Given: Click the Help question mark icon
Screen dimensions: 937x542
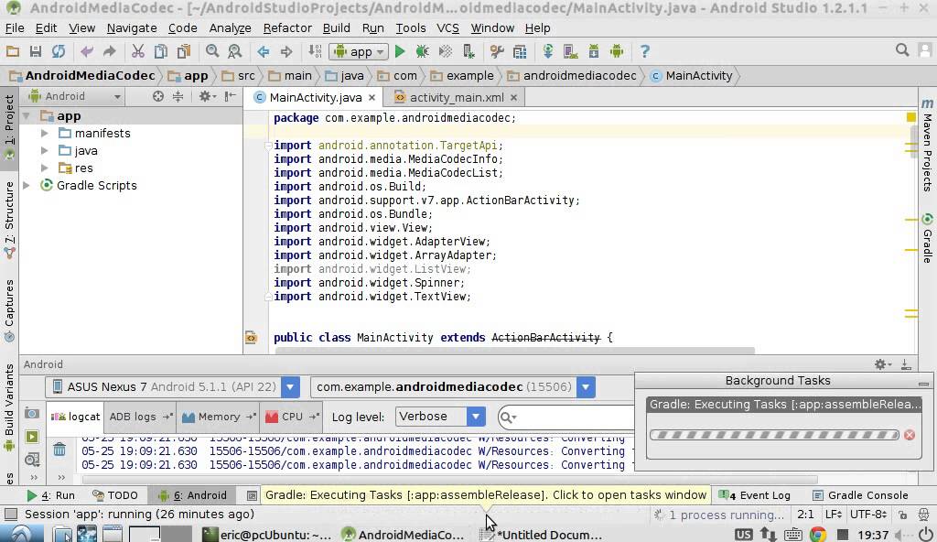Looking at the screenshot, I should (x=645, y=51).
